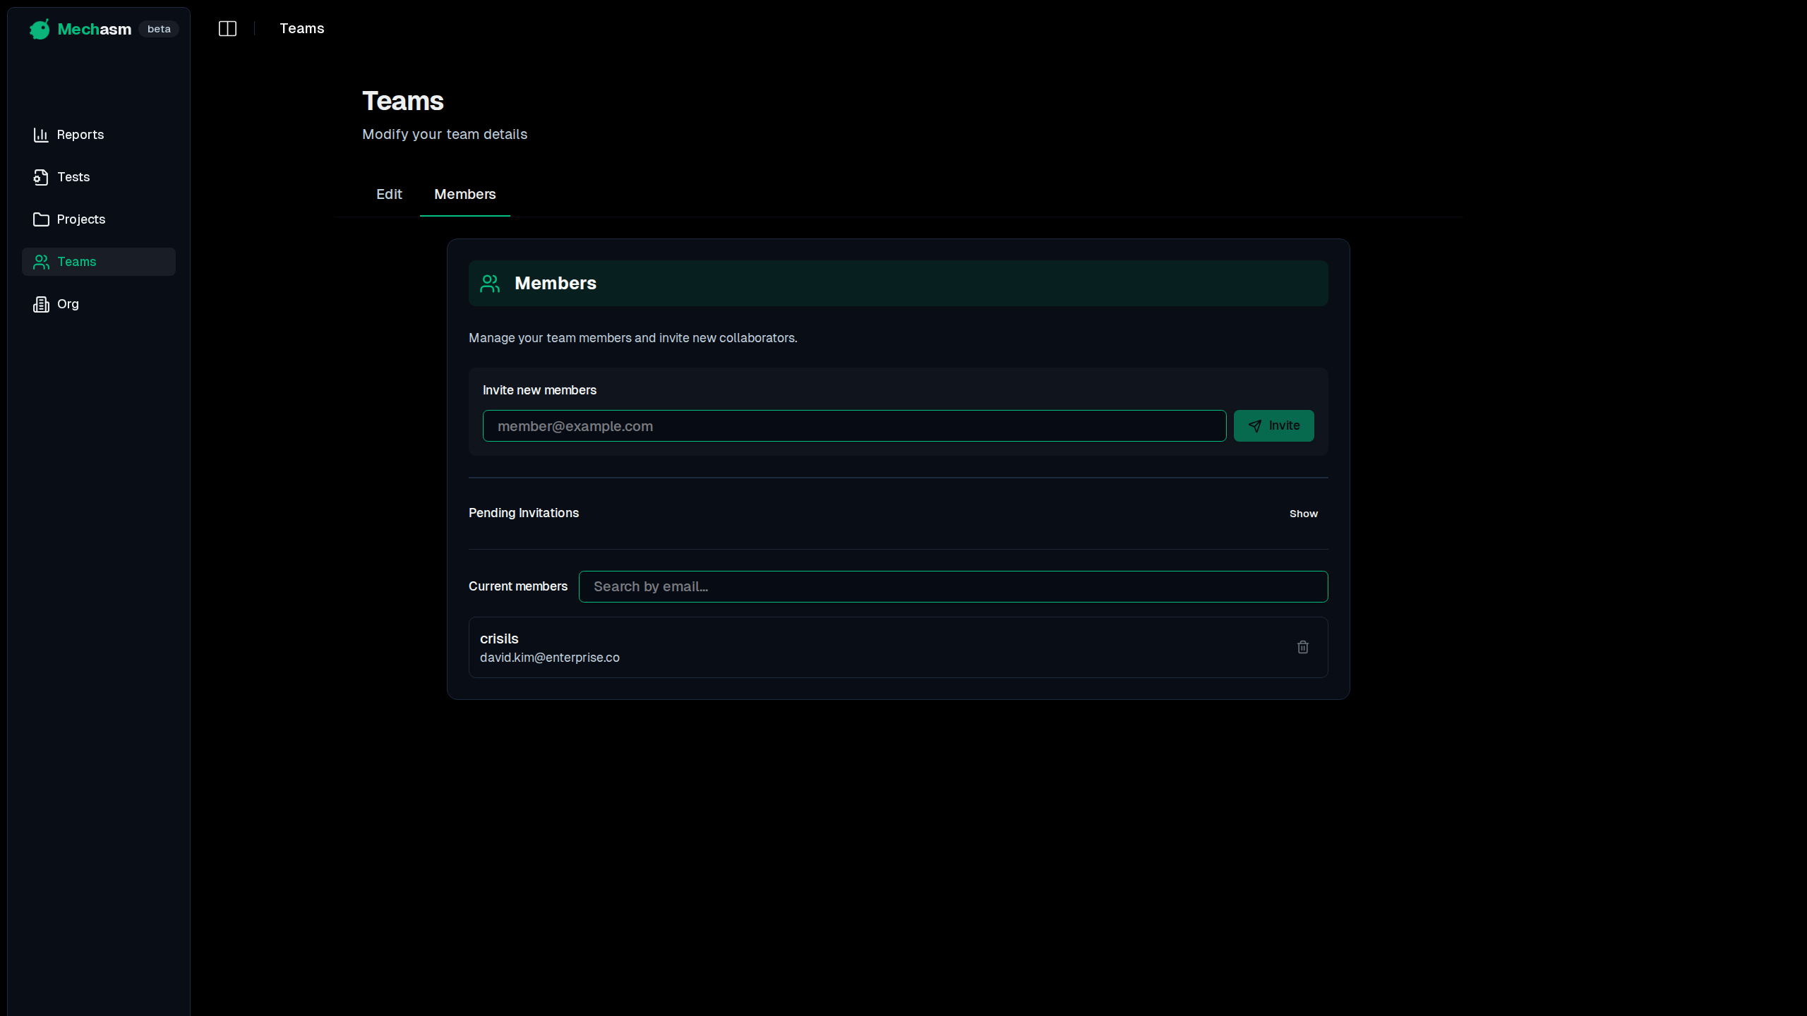
Task: Select the Members tab
Action: [x=464, y=194]
